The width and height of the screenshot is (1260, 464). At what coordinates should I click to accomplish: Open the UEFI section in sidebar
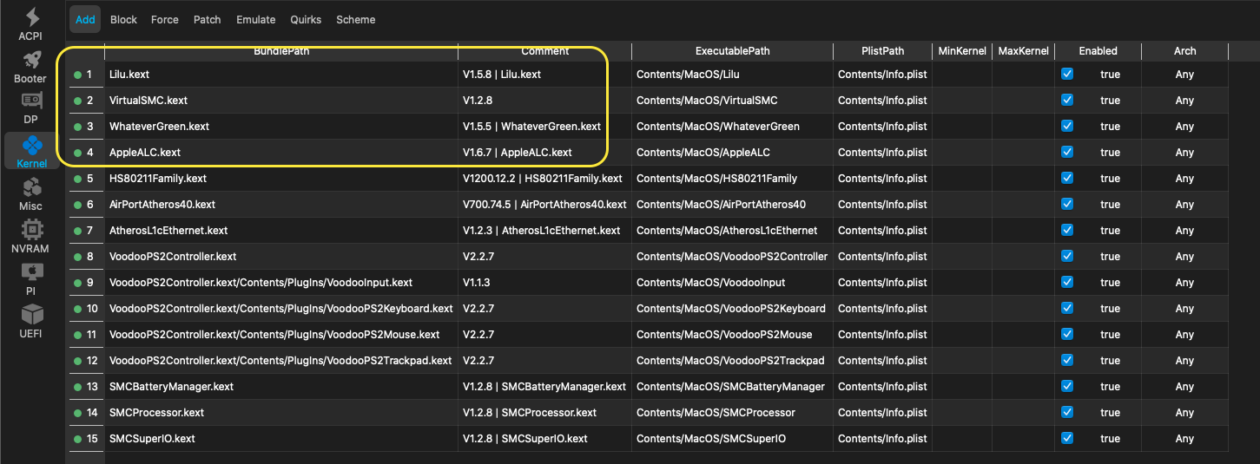coord(31,322)
